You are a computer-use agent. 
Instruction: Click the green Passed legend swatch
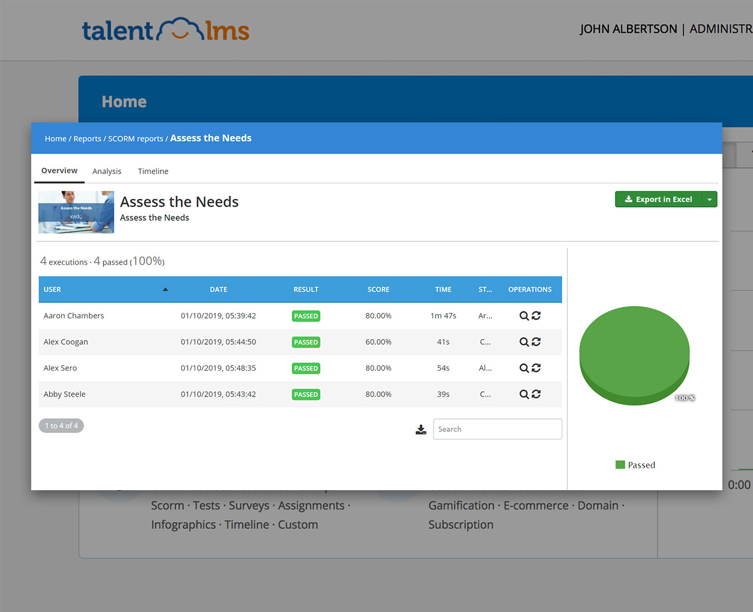tap(620, 465)
